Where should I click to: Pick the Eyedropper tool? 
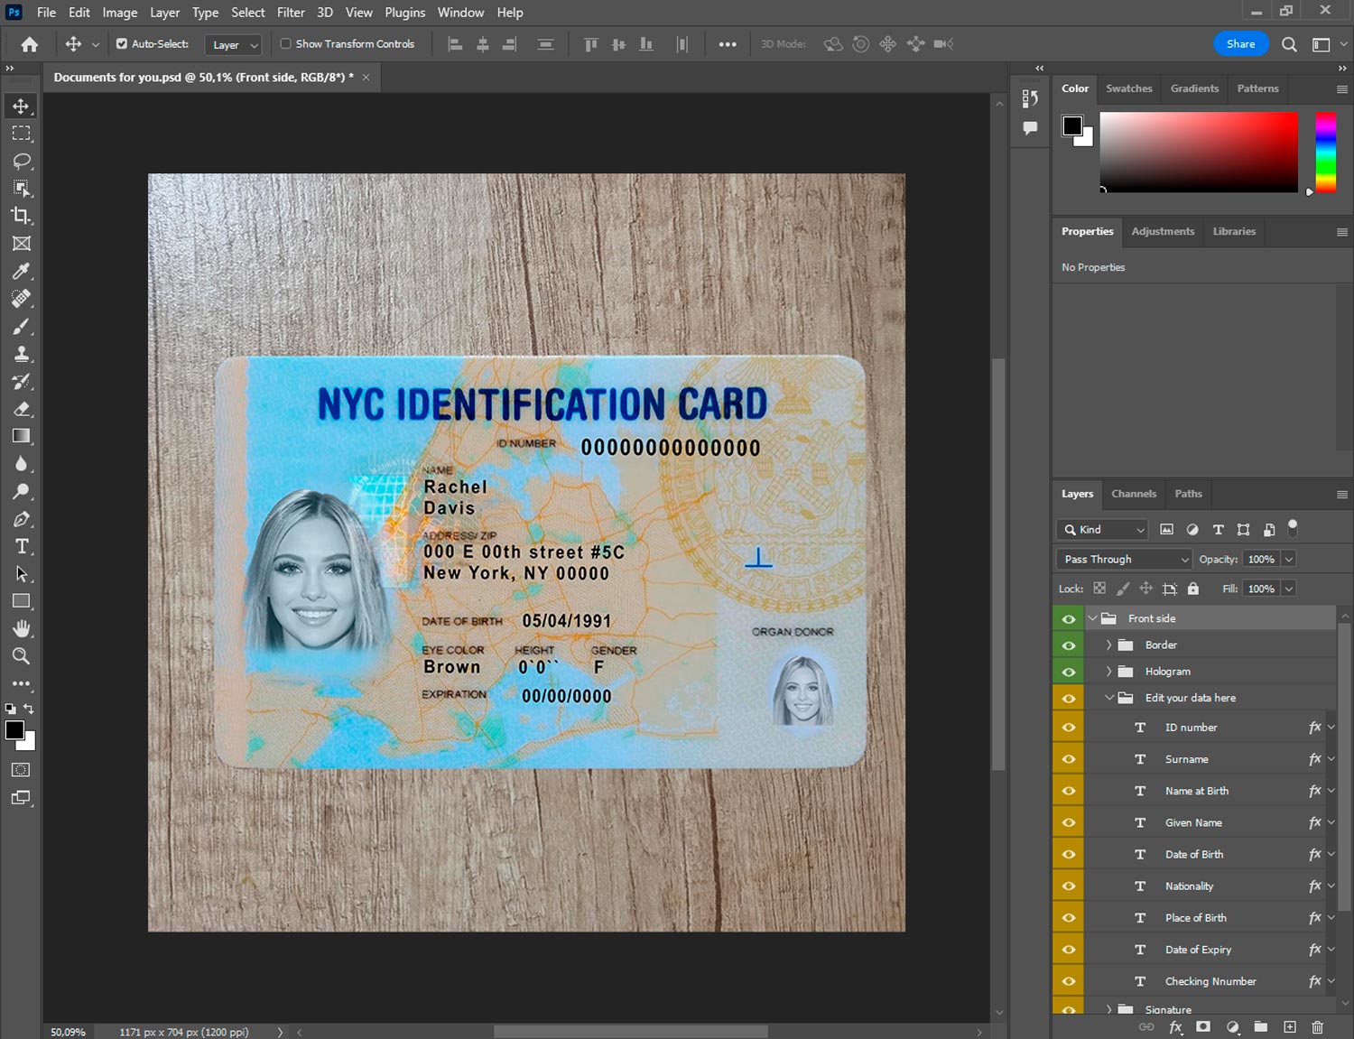(x=22, y=271)
